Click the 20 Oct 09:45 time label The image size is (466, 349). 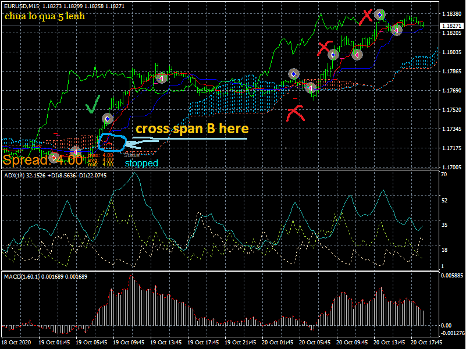point(352,343)
